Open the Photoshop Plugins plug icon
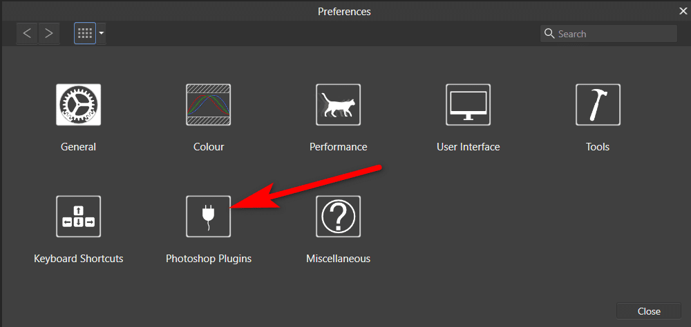This screenshot has height=327, width=691. (209, 217)
